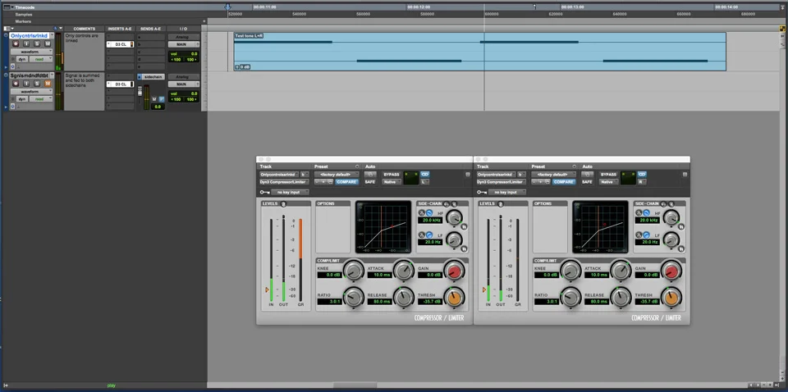
Task: Click the INSERTS A-E column header
Action: coord(120,29)
